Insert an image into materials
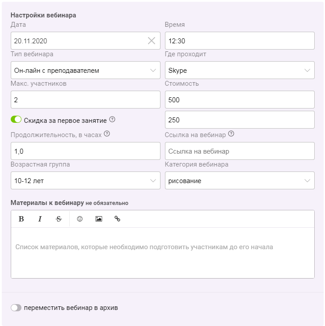Viewport: 325px width, 326px height. 99,219
